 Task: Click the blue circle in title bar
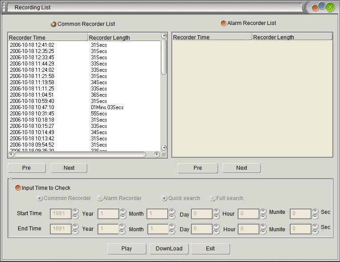[322, 6]
